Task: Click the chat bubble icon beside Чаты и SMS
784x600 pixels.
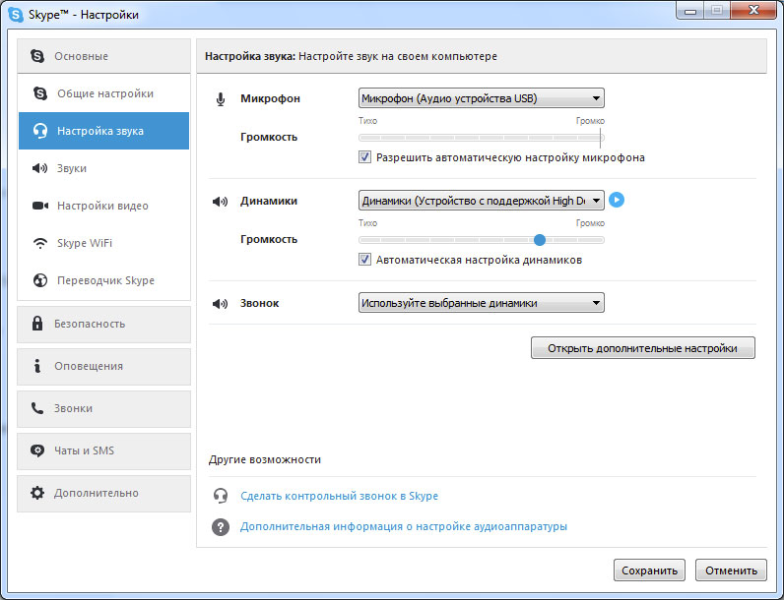Action: point(37,450)
